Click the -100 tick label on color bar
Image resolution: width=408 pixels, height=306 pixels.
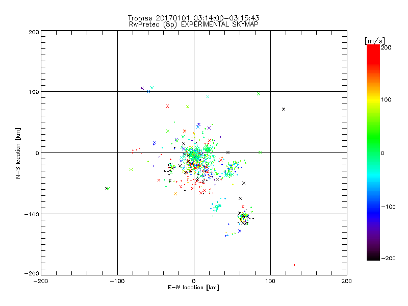[390, 207]
